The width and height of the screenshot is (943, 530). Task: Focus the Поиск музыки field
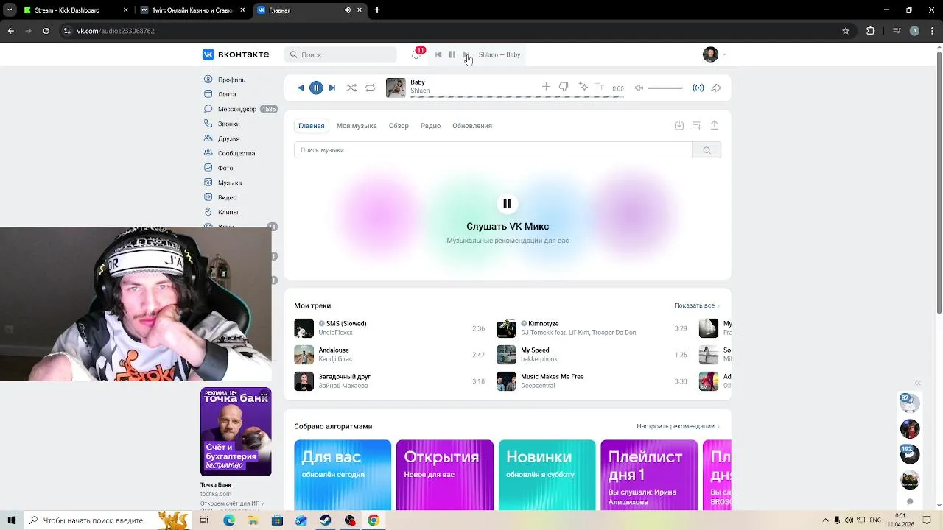[x=493, y=150]
